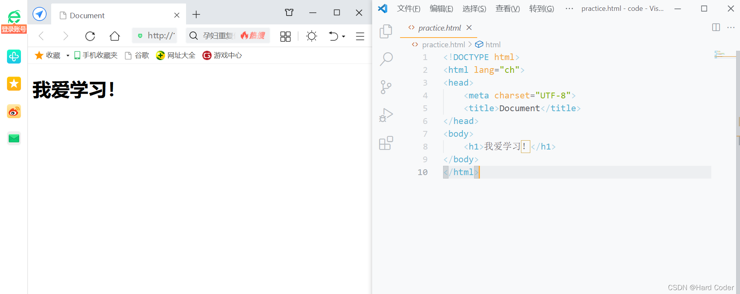Open the green mail sidebar icon

tap(14, 138)
